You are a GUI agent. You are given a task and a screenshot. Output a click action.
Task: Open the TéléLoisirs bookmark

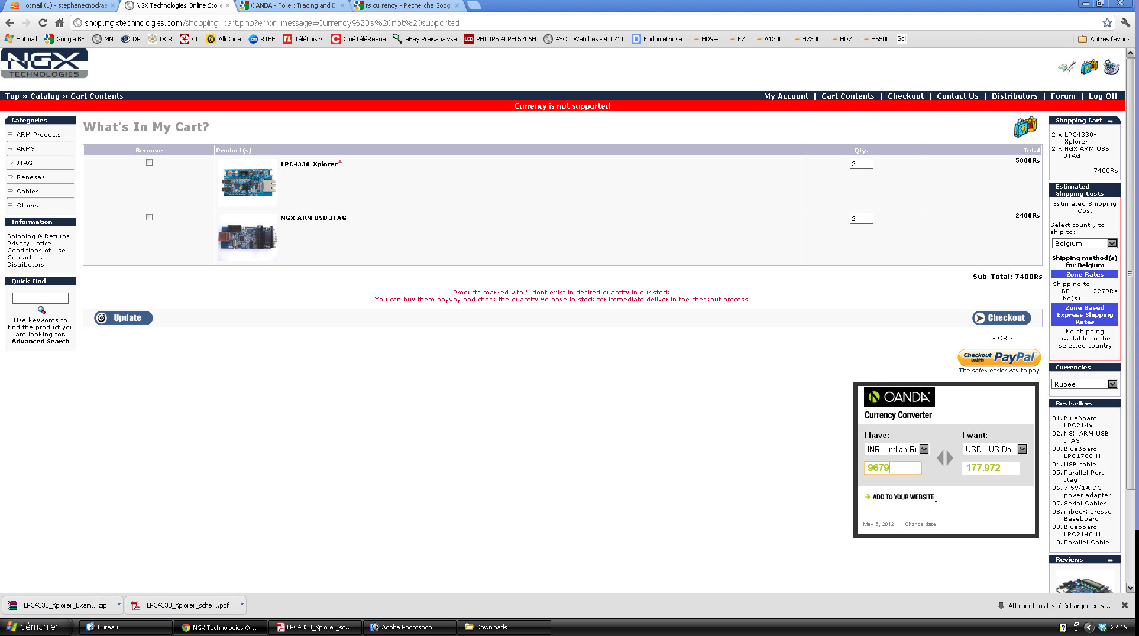(303, 39)
